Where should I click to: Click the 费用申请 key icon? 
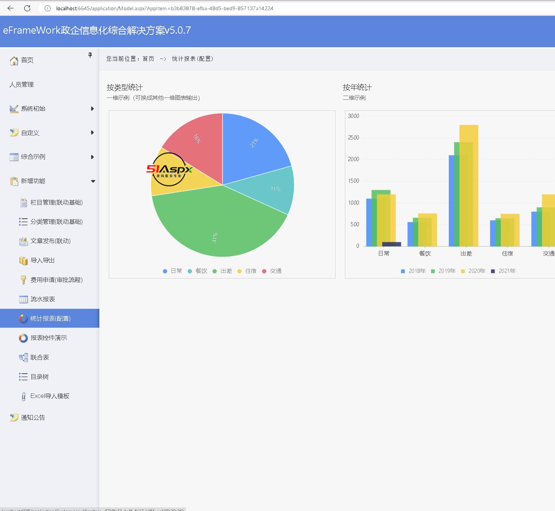23,280
